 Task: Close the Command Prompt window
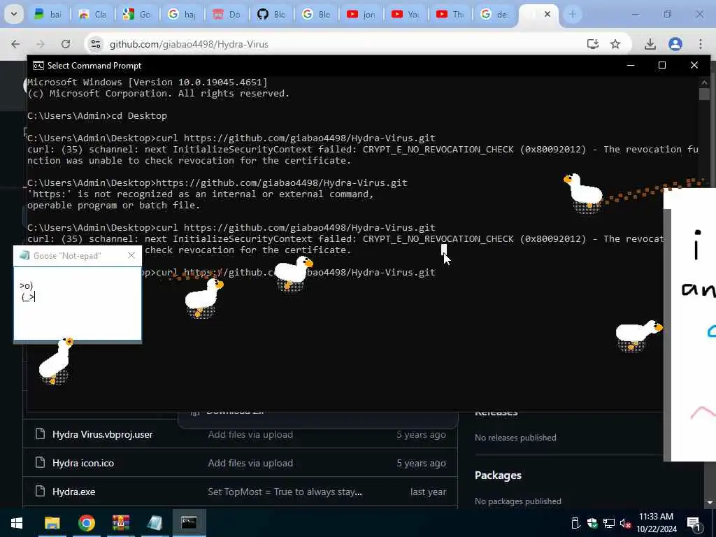(694, 65)
